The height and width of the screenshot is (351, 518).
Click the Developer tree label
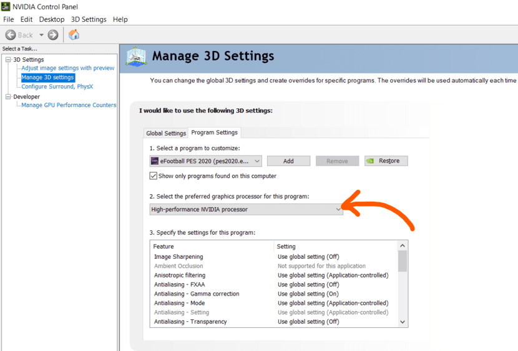(26, 96)
